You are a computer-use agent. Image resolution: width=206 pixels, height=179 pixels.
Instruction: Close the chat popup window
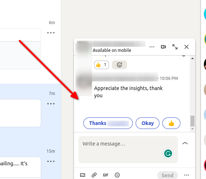click(x=187, y=47)
